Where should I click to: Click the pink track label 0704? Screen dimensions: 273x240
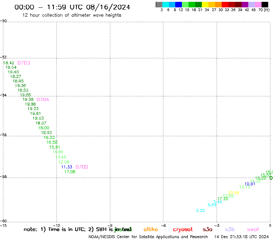[43, 100]
